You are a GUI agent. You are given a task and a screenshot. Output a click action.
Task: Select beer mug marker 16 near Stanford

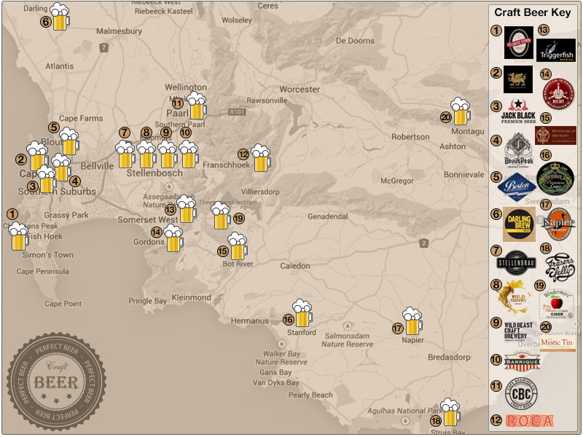tap(303, 314)
